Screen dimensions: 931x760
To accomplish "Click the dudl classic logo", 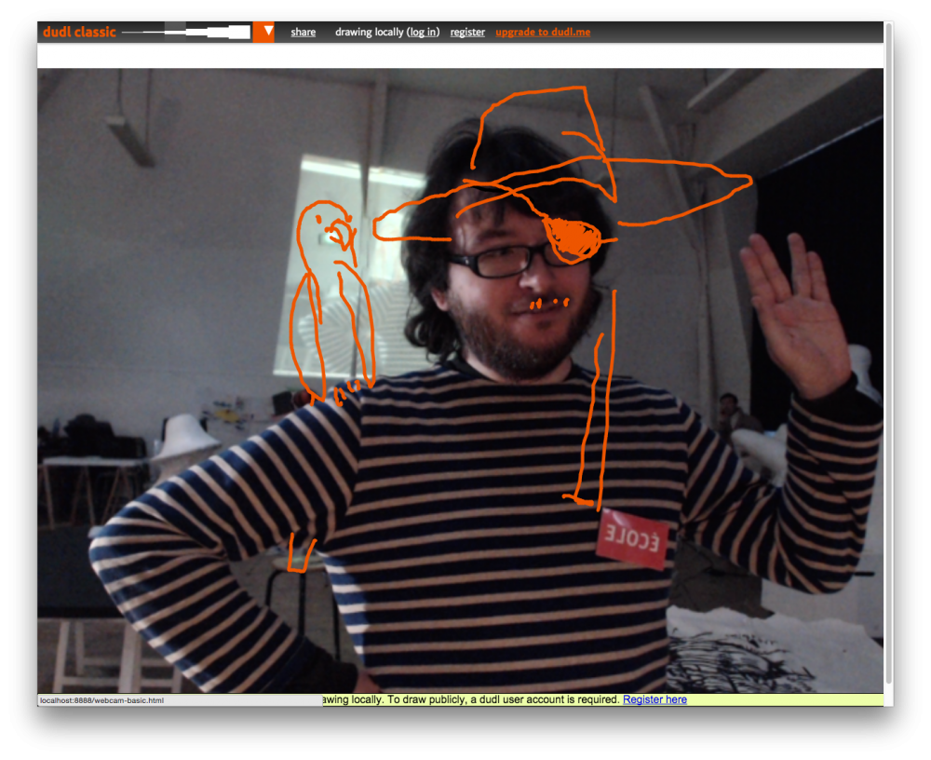I will pos(79,32).
